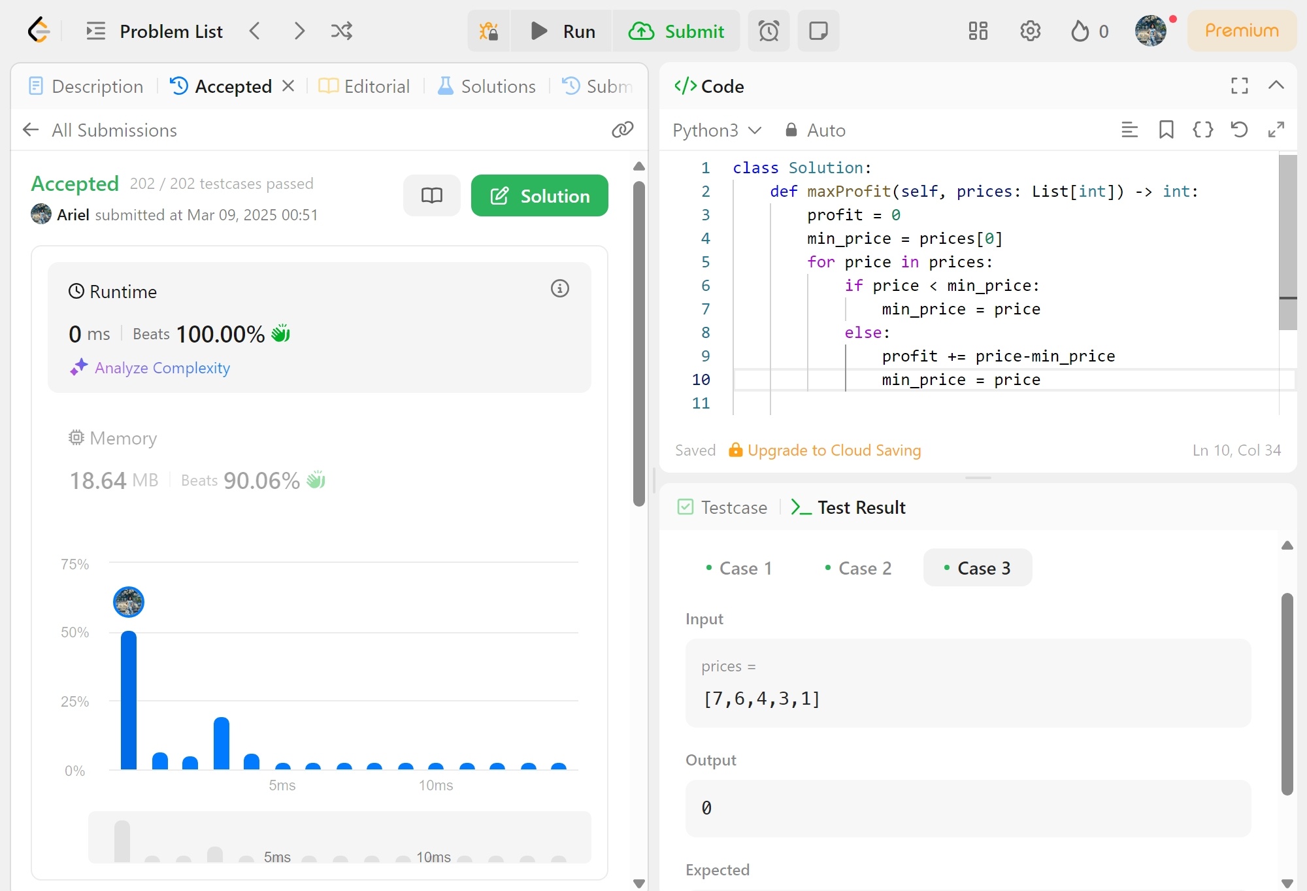Click Upgrade to Cloud Saving link
This screenshot has width=1307, height=891.
[825, 450]
